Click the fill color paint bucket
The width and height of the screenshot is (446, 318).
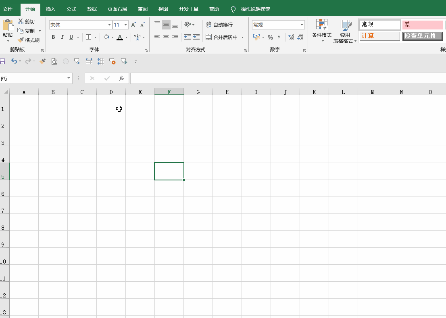tap(106, 37)
